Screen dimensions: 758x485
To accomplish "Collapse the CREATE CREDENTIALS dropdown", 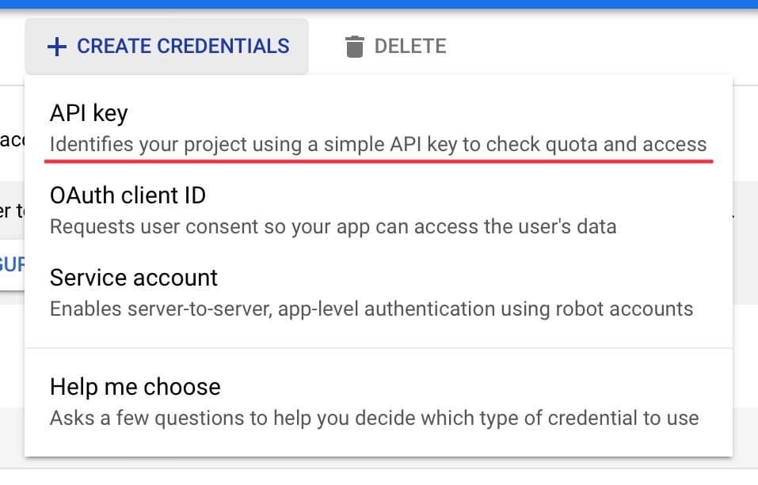I will click(167, 47).
